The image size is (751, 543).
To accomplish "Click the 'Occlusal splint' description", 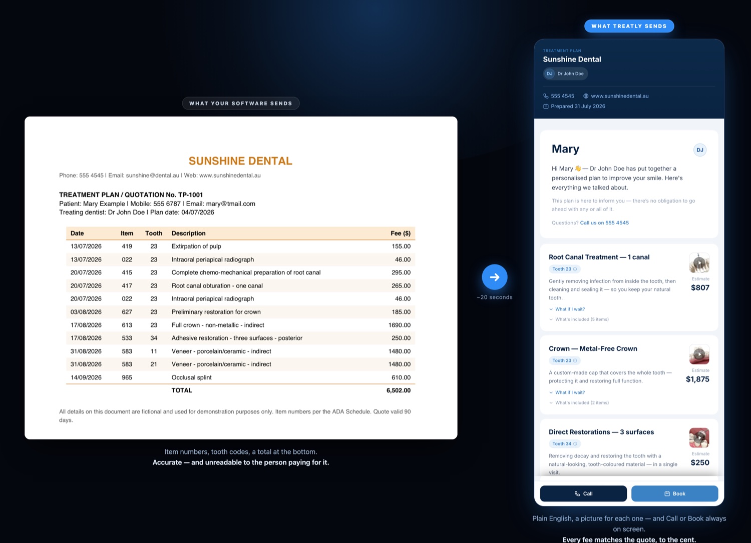I will point(192,377).
